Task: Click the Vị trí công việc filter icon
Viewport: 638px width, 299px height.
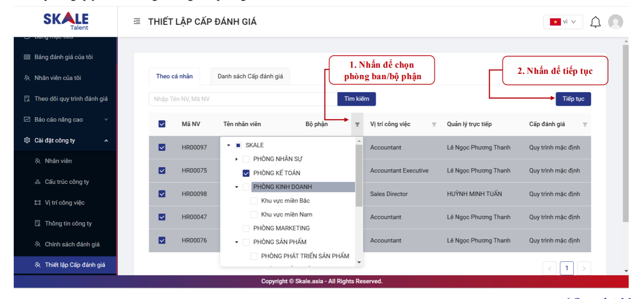Action: (x=434, y=125)
